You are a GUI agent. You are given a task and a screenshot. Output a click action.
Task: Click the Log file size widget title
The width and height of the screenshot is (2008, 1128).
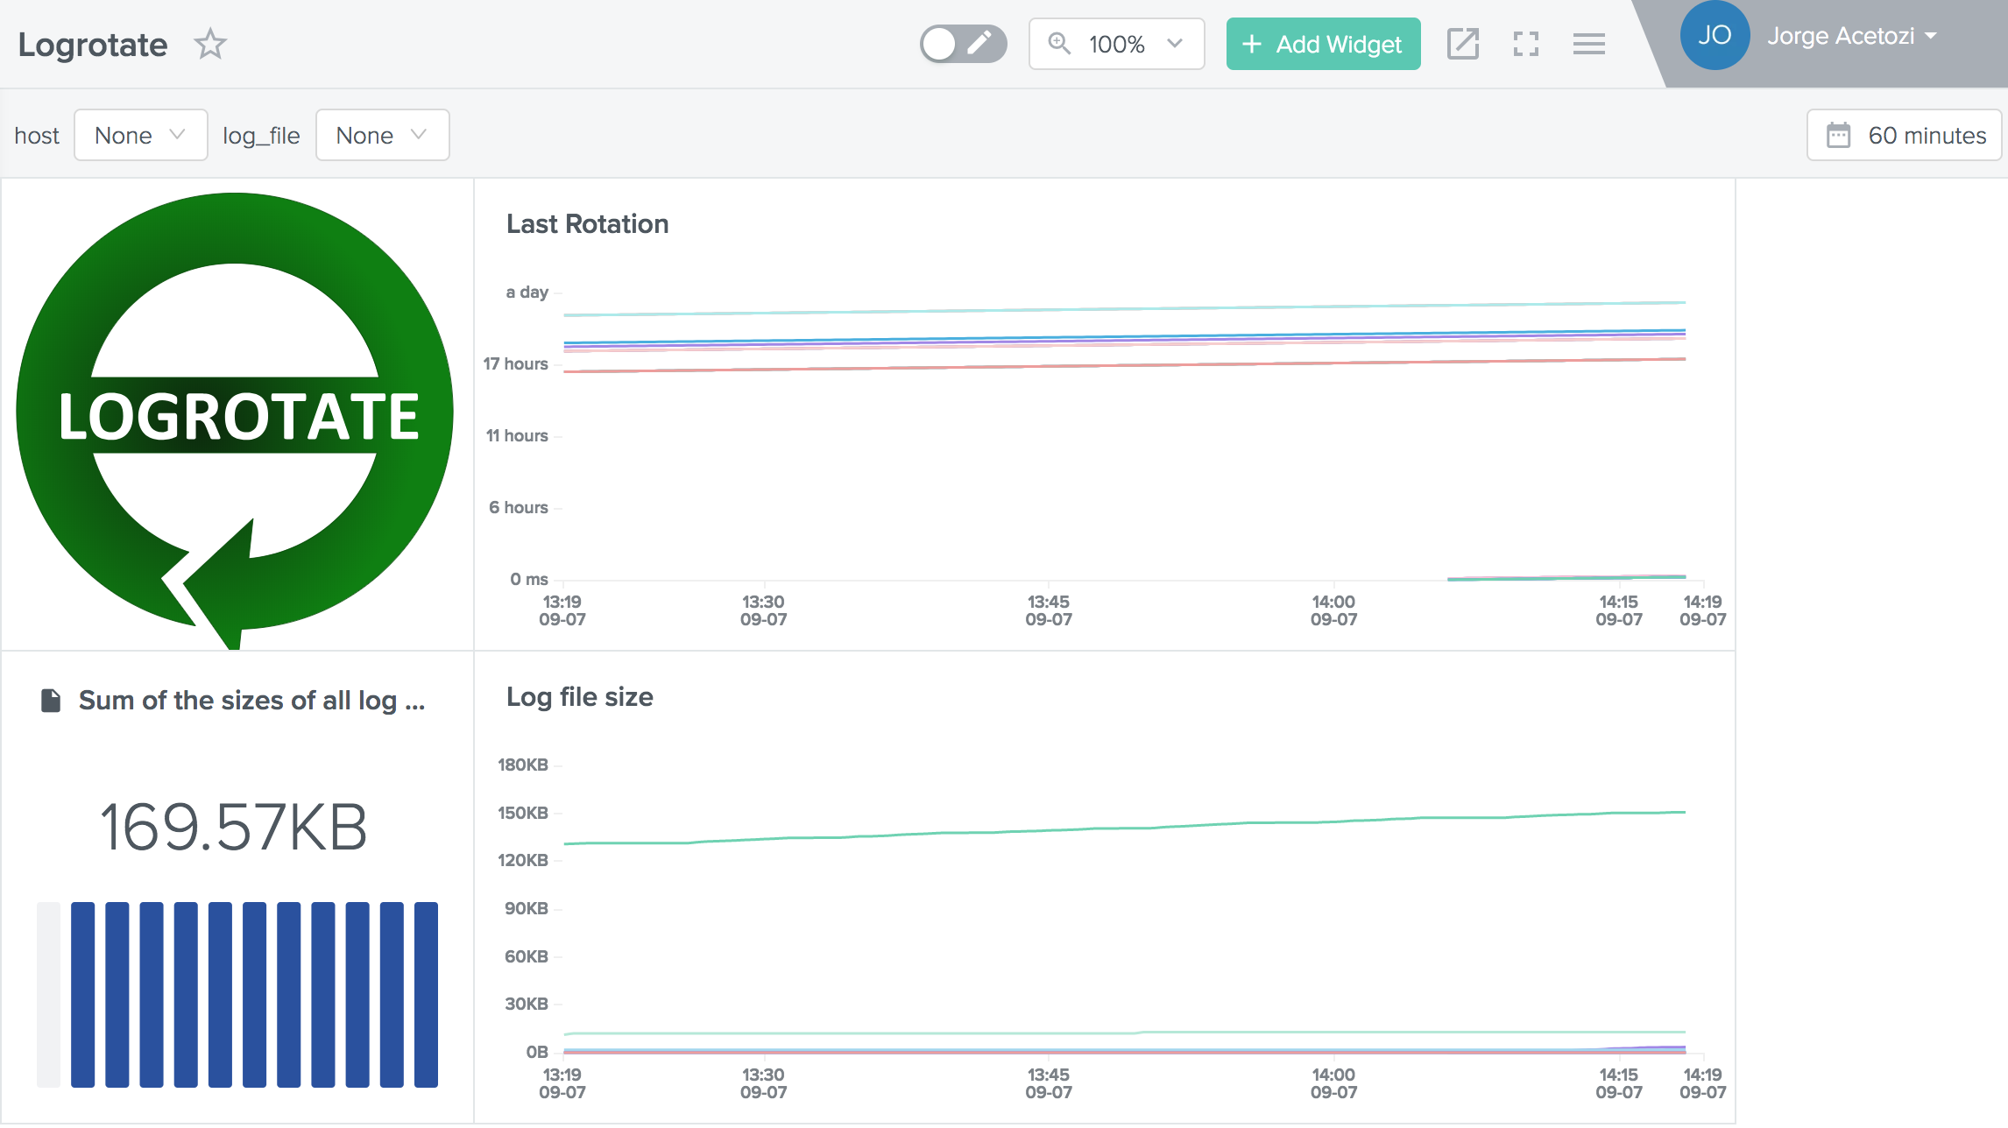click(580, 697)
